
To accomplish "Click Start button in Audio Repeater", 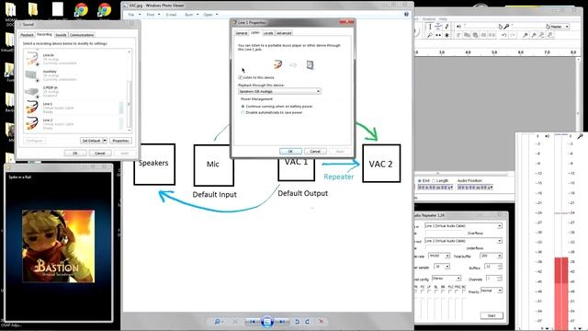I will 492,316.
